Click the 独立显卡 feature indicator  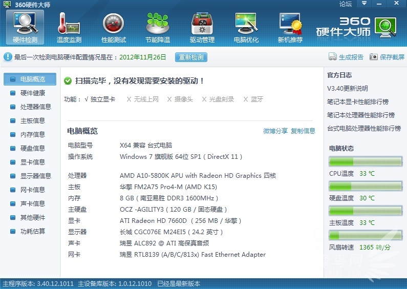[x=100, y=99]
